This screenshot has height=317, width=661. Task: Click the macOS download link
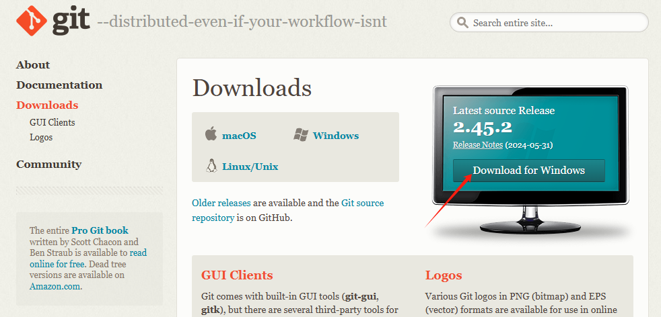[239, 136]
